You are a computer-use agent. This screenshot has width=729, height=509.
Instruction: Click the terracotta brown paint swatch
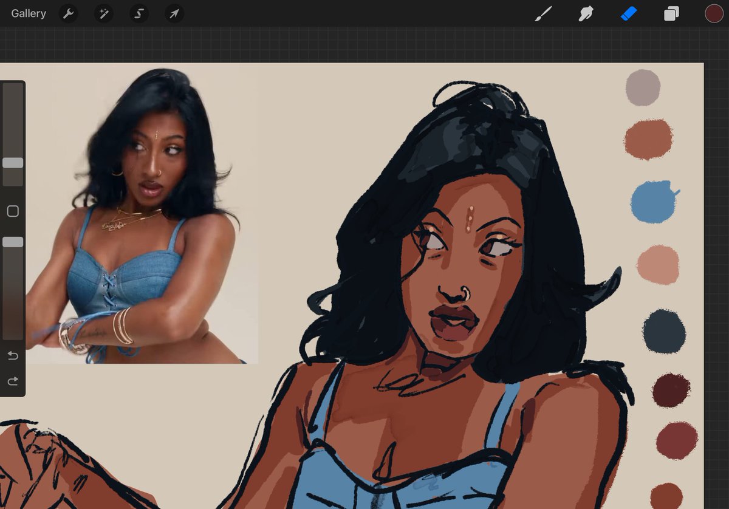click(x=648, y=139)
